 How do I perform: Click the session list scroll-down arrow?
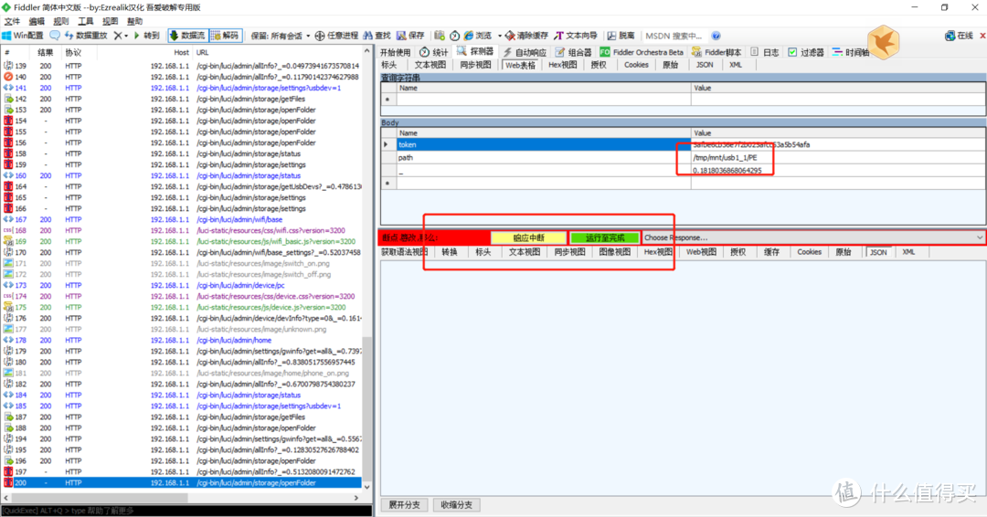pyautogui.click(x=367, y=488)
